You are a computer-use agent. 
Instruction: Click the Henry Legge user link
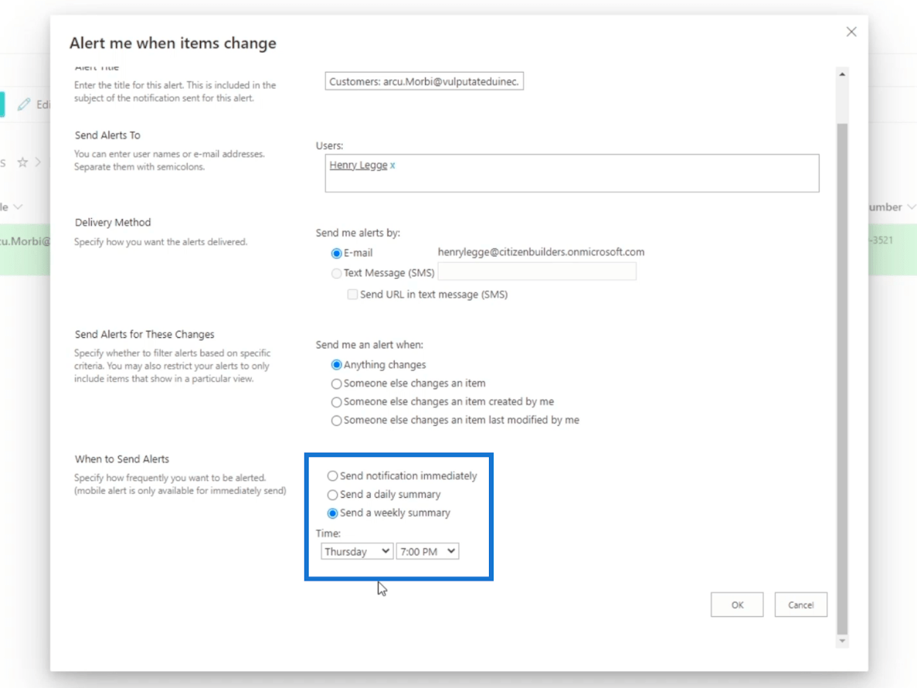coord(358,165)
